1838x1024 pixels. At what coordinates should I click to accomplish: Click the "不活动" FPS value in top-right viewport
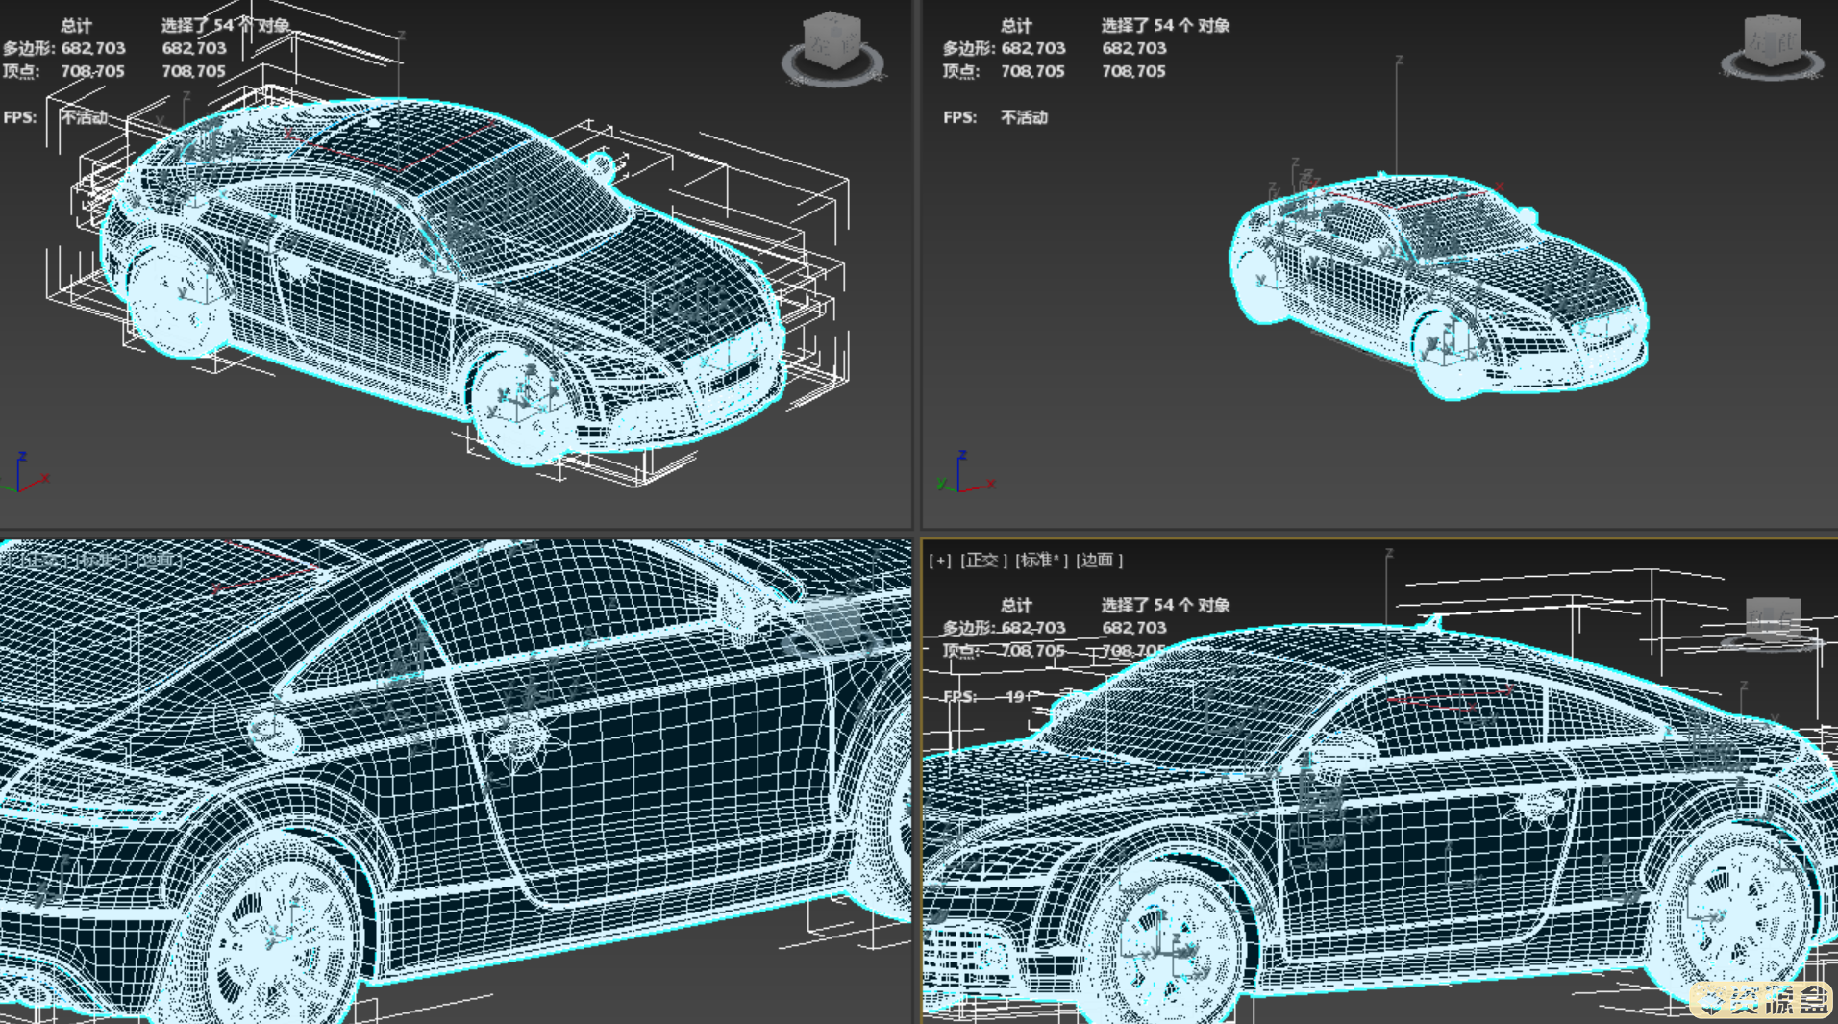pyautogui.click(x=1024, y=117)
